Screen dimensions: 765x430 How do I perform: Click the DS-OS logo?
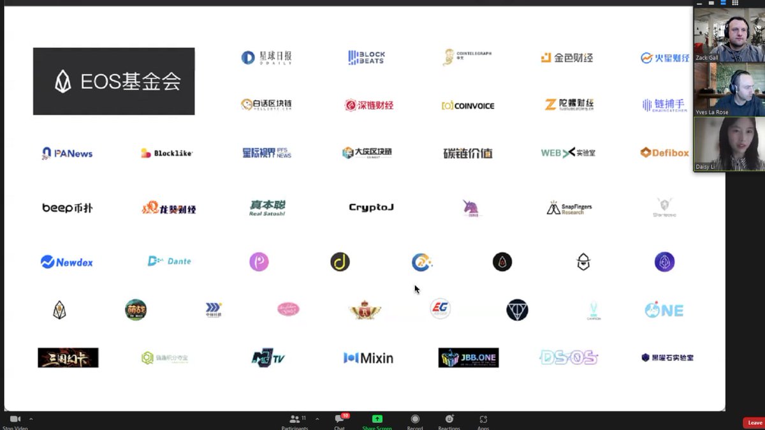569,357
